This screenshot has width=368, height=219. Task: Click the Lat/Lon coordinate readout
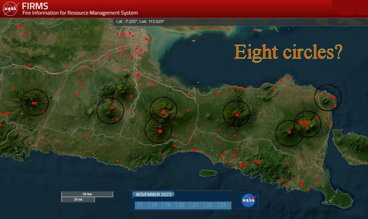tap(141, 22)
